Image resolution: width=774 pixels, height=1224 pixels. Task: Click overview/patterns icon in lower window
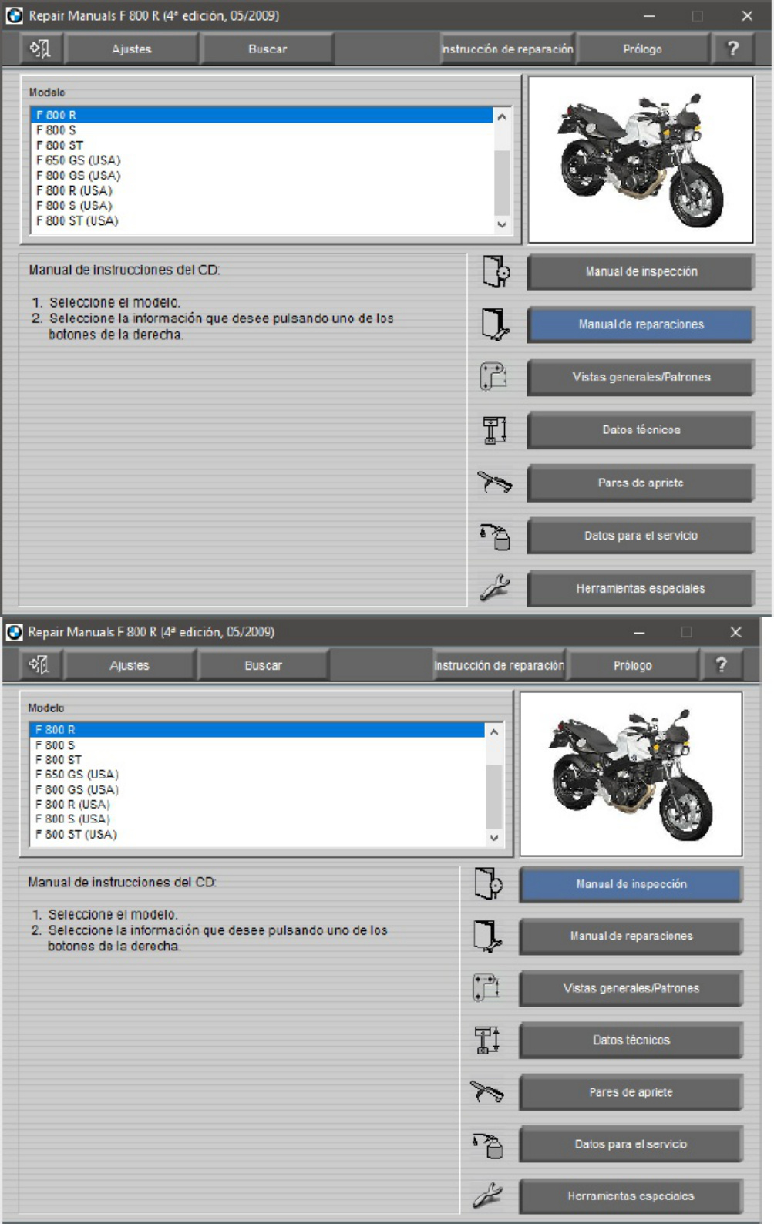tap(486, 987)
